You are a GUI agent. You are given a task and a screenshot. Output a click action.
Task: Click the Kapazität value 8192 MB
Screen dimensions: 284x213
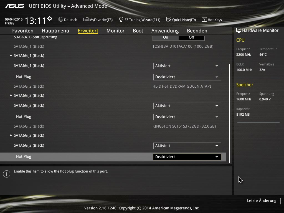coord(243,115)
